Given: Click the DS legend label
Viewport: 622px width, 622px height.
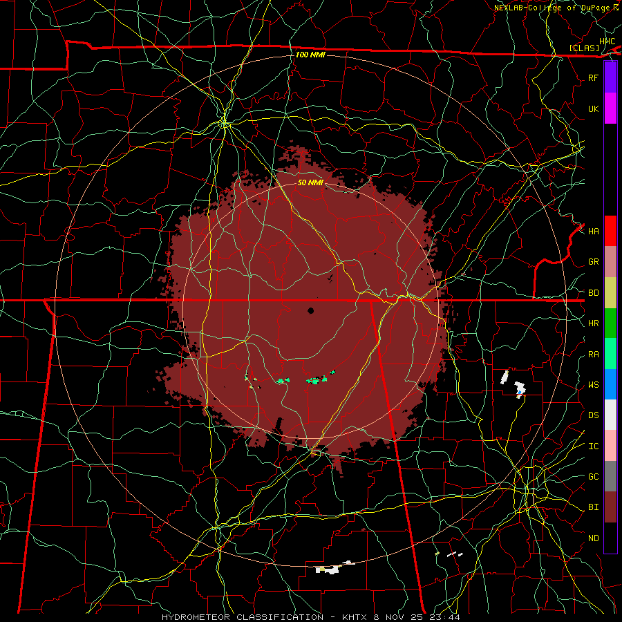Looking at the screenshot, I should pyautogui.click(x=593, y=415).
